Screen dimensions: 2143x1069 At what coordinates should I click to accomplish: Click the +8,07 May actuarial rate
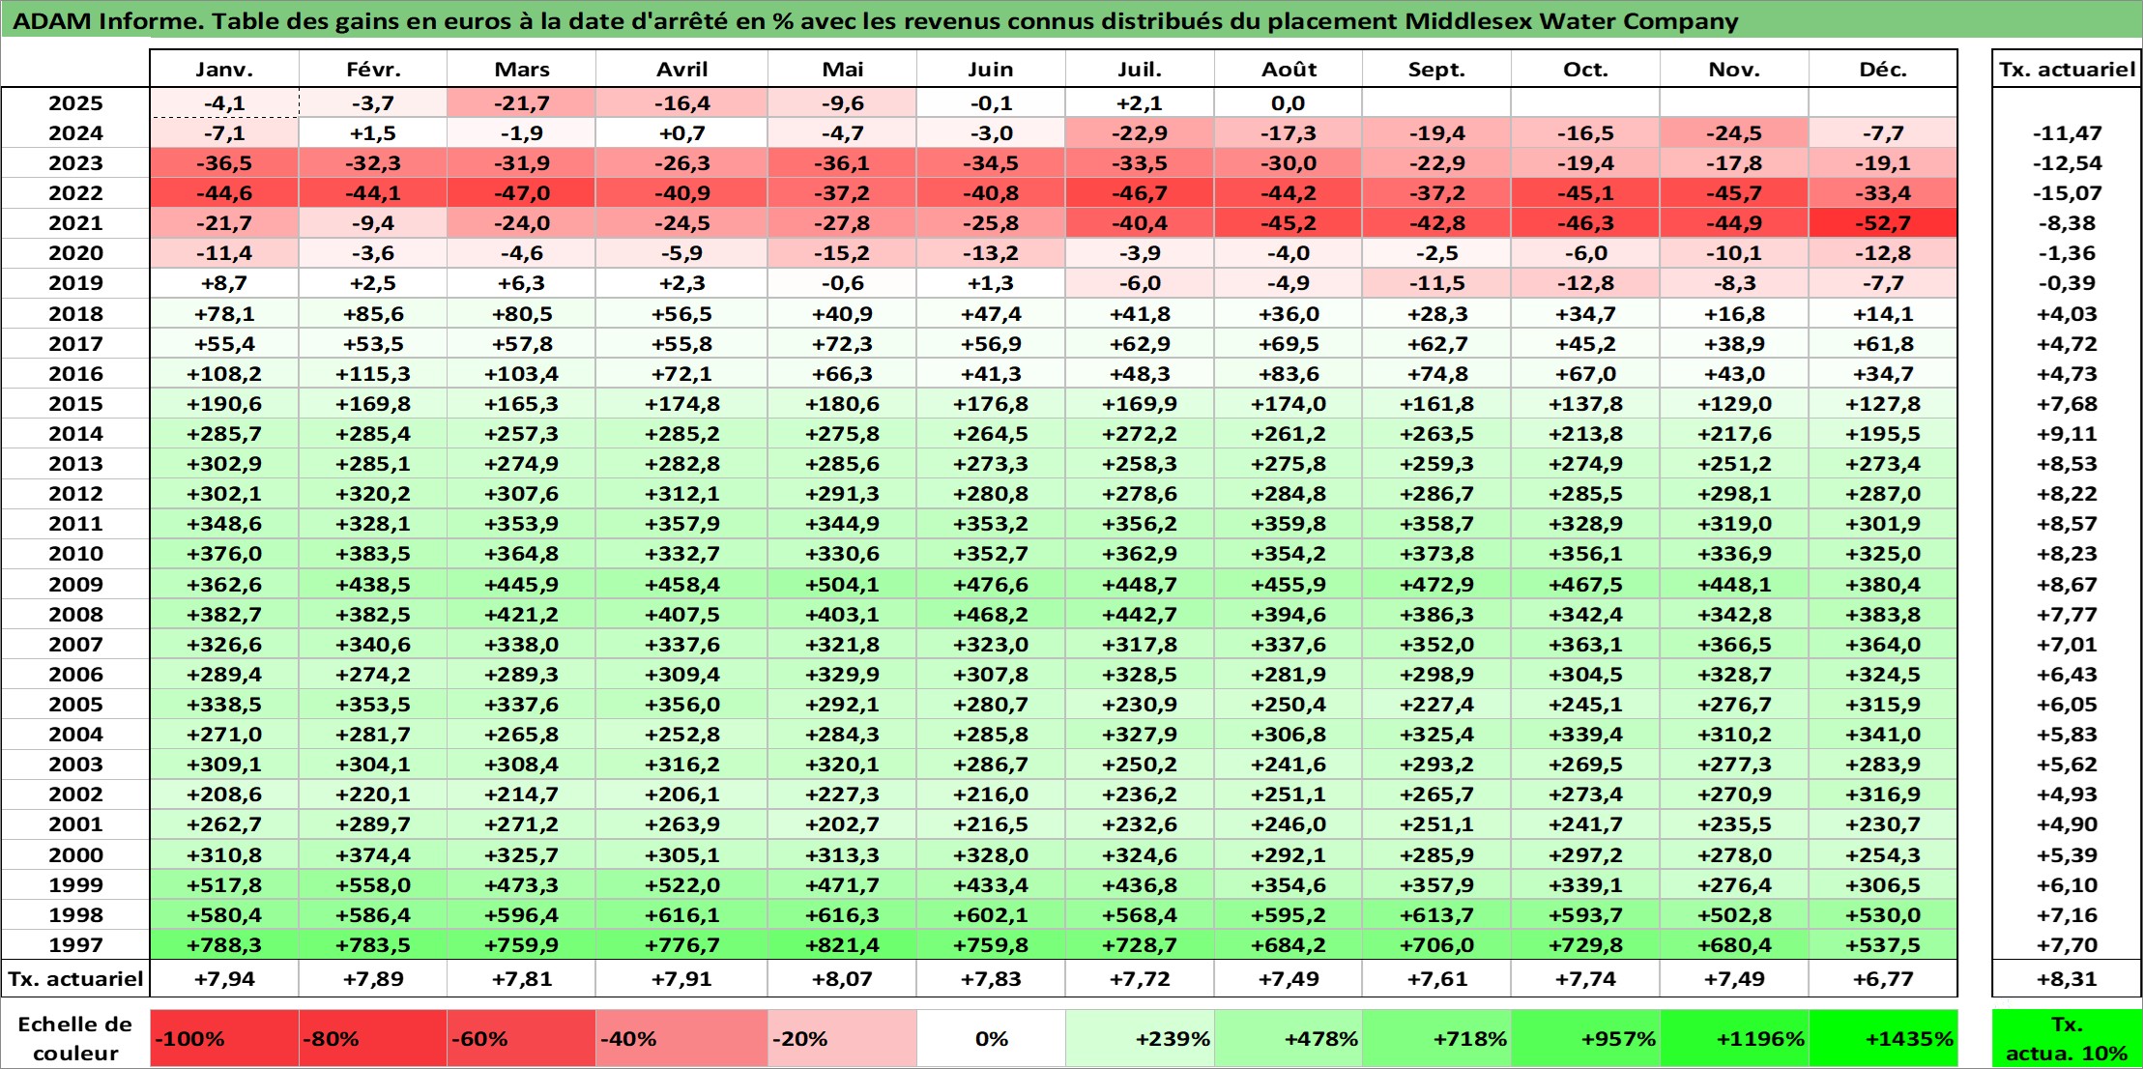point(842,978)
